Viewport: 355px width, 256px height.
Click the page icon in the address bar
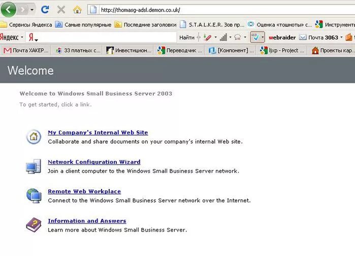click(x=93, y=10)
